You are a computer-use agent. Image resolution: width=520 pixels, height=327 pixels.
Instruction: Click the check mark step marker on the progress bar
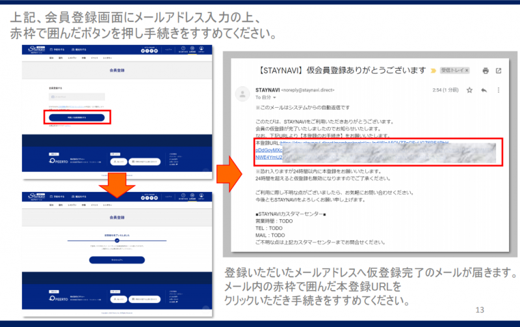click(x=117, y=241)
